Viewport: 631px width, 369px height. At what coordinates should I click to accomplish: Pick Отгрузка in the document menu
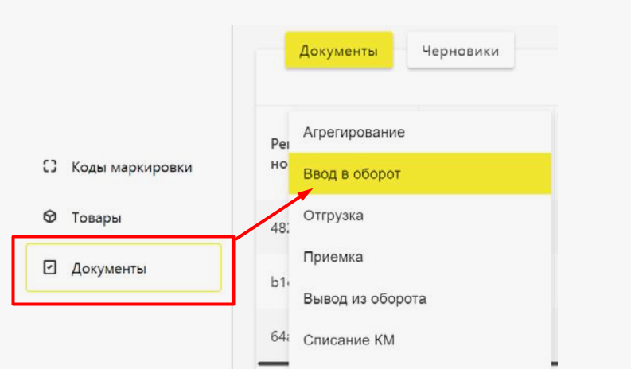[333, 216]
